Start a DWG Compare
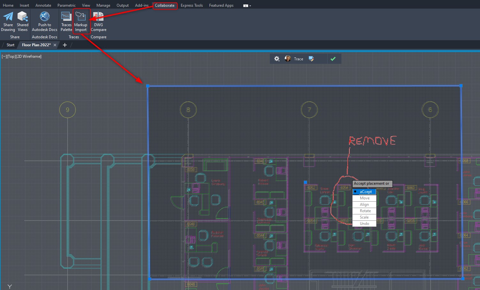This screenshot has width=480, height=290. tap(98, 21)
